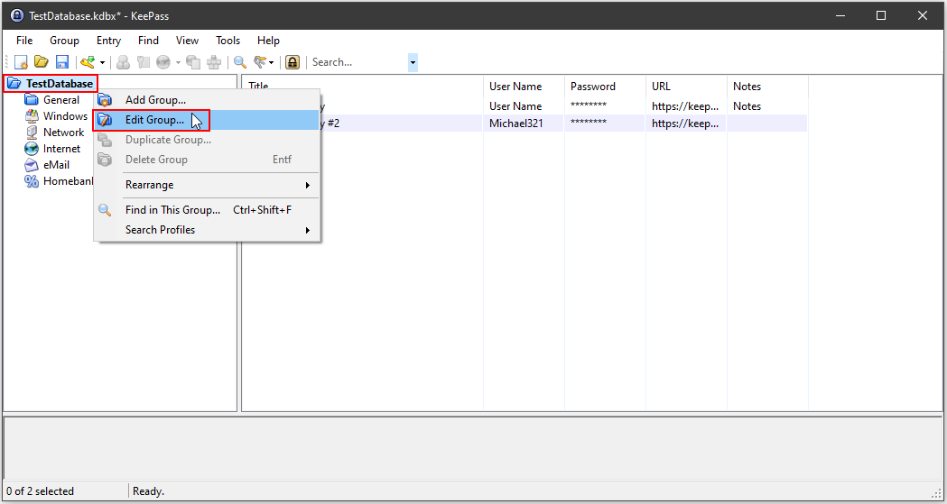Click the quick Search input box
Viewport: 947px width, 504px height.
click(x=360, y=62)
